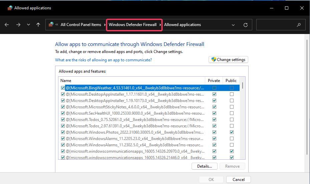Screen dimensions: 310x184
Task: Click the search magnifier icon
Action: [x=299, y=25]
